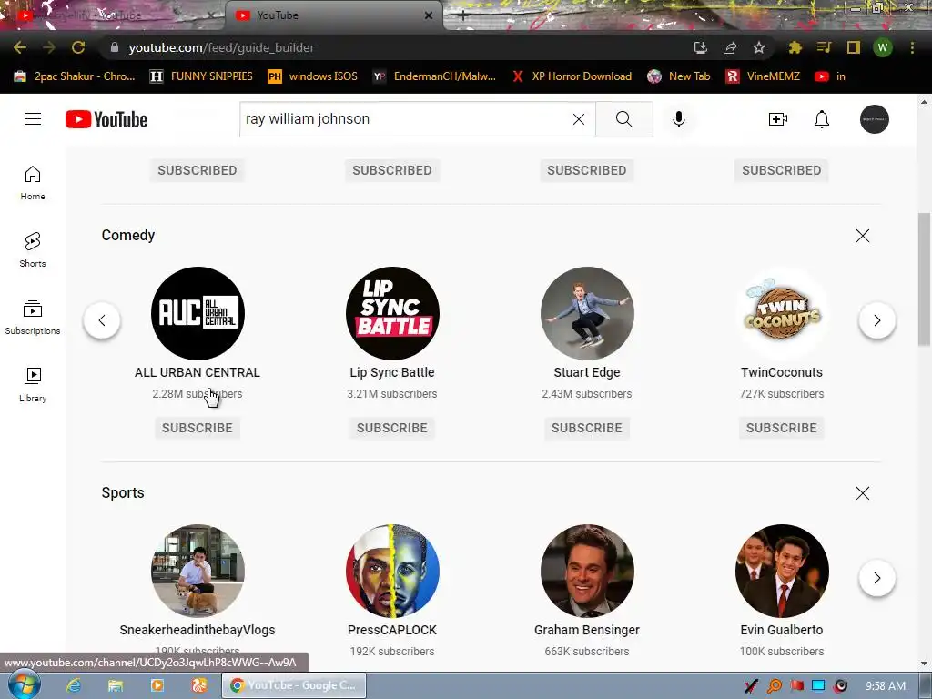
Task: Open notifications bell
Action: [822, 119]
